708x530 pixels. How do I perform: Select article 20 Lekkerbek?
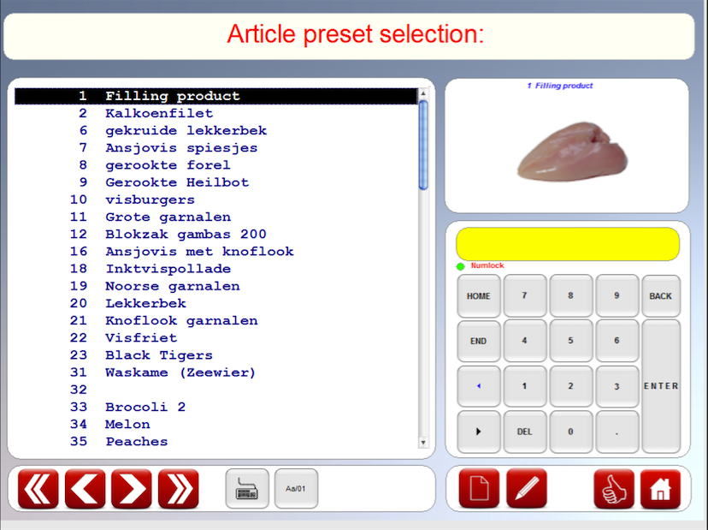click(216, 303)
